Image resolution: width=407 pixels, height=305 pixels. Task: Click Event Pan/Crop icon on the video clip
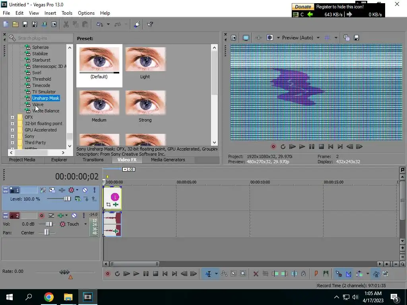109,205
